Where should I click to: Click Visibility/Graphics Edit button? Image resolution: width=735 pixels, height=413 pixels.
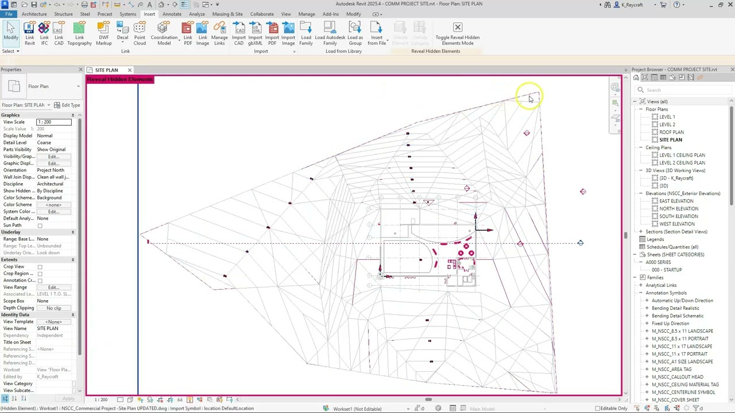click(x=53, y=157)
